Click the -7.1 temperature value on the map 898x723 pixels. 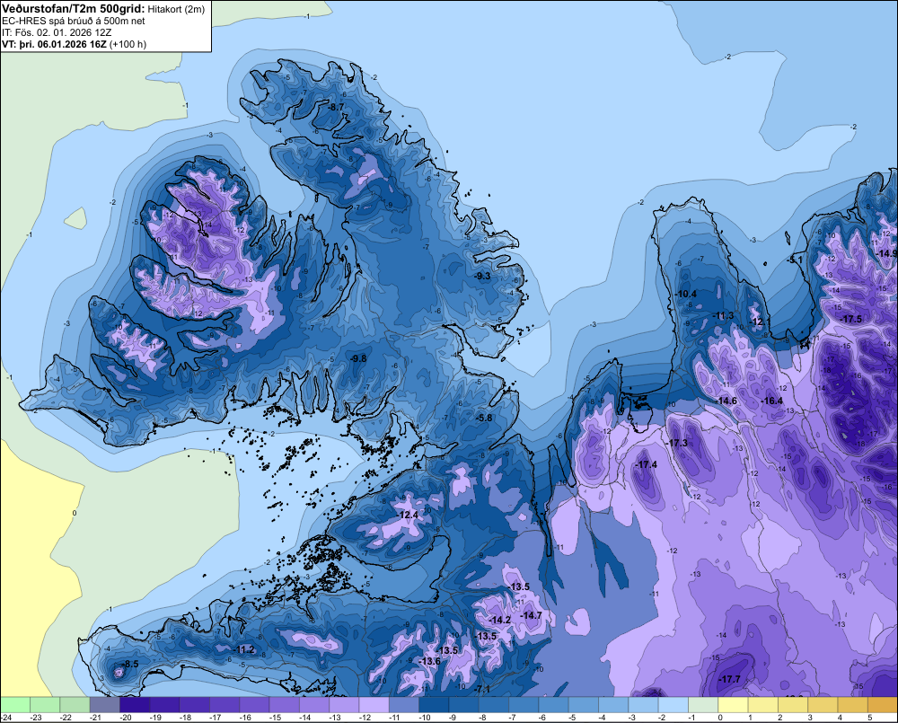tap(482, 689)
